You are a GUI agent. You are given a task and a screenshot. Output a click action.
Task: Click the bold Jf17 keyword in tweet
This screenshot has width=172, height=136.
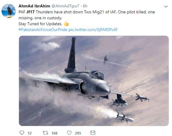(31, 12)
